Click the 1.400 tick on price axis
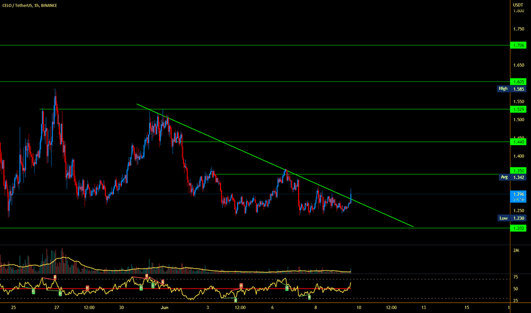The height and width of the screenshot is (313, 531). [518, 156]
